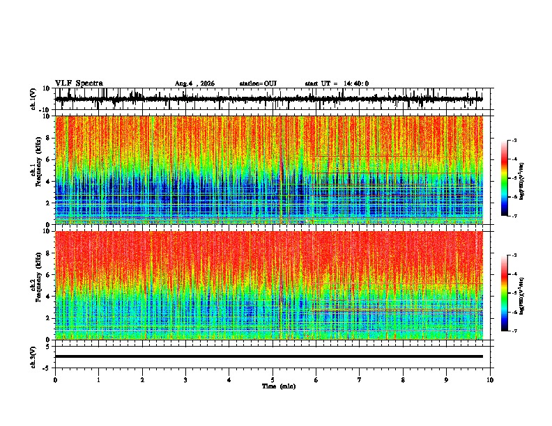Click the x-axis time tick label '7'
Image resolution: width=552 pixels, height=426 pixels.
(360, 380)
